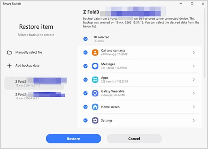
Task: Select the Z Fold3 13:31:16 backup
Action: (34, 83)
